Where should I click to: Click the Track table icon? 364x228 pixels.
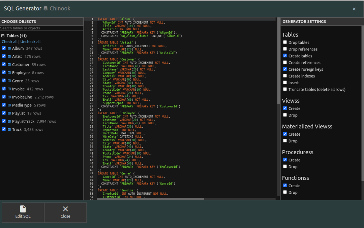[x=9, y=129]
